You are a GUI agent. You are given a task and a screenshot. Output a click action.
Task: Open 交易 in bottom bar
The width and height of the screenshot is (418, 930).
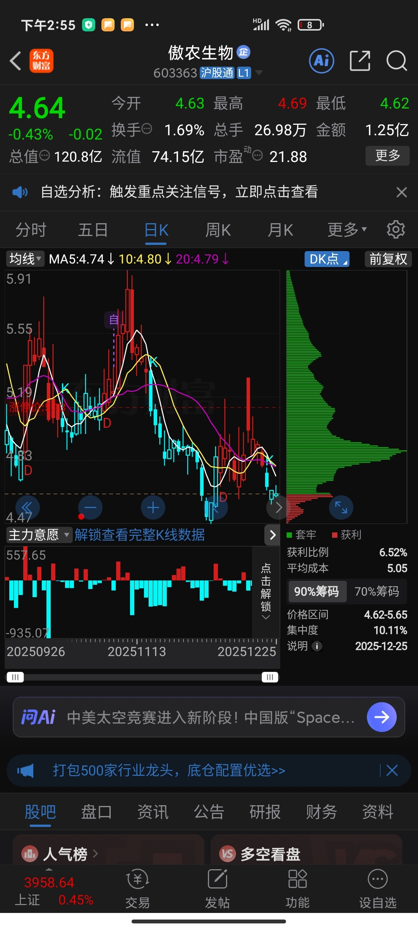(137, 888)
